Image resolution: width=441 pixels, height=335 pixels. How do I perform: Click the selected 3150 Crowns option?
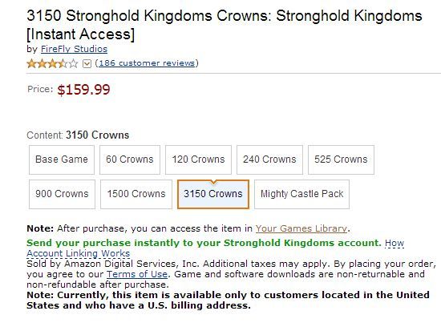[213, 194]
